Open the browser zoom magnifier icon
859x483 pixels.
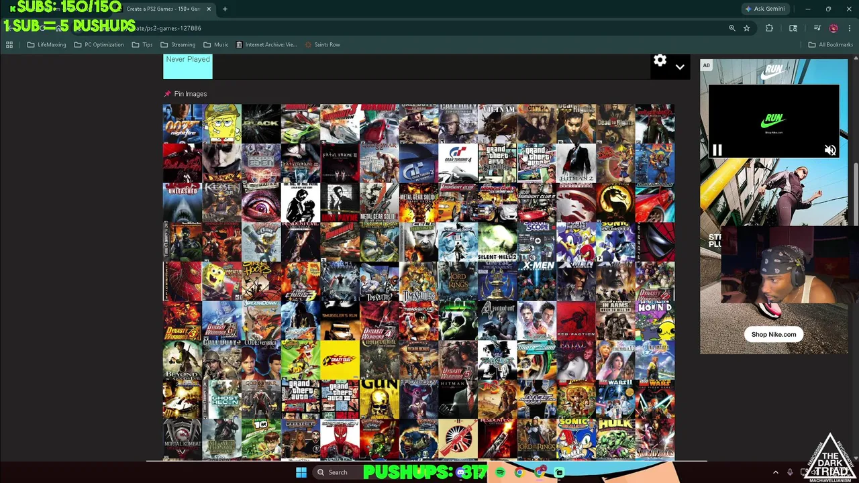[x=732, y=28]
